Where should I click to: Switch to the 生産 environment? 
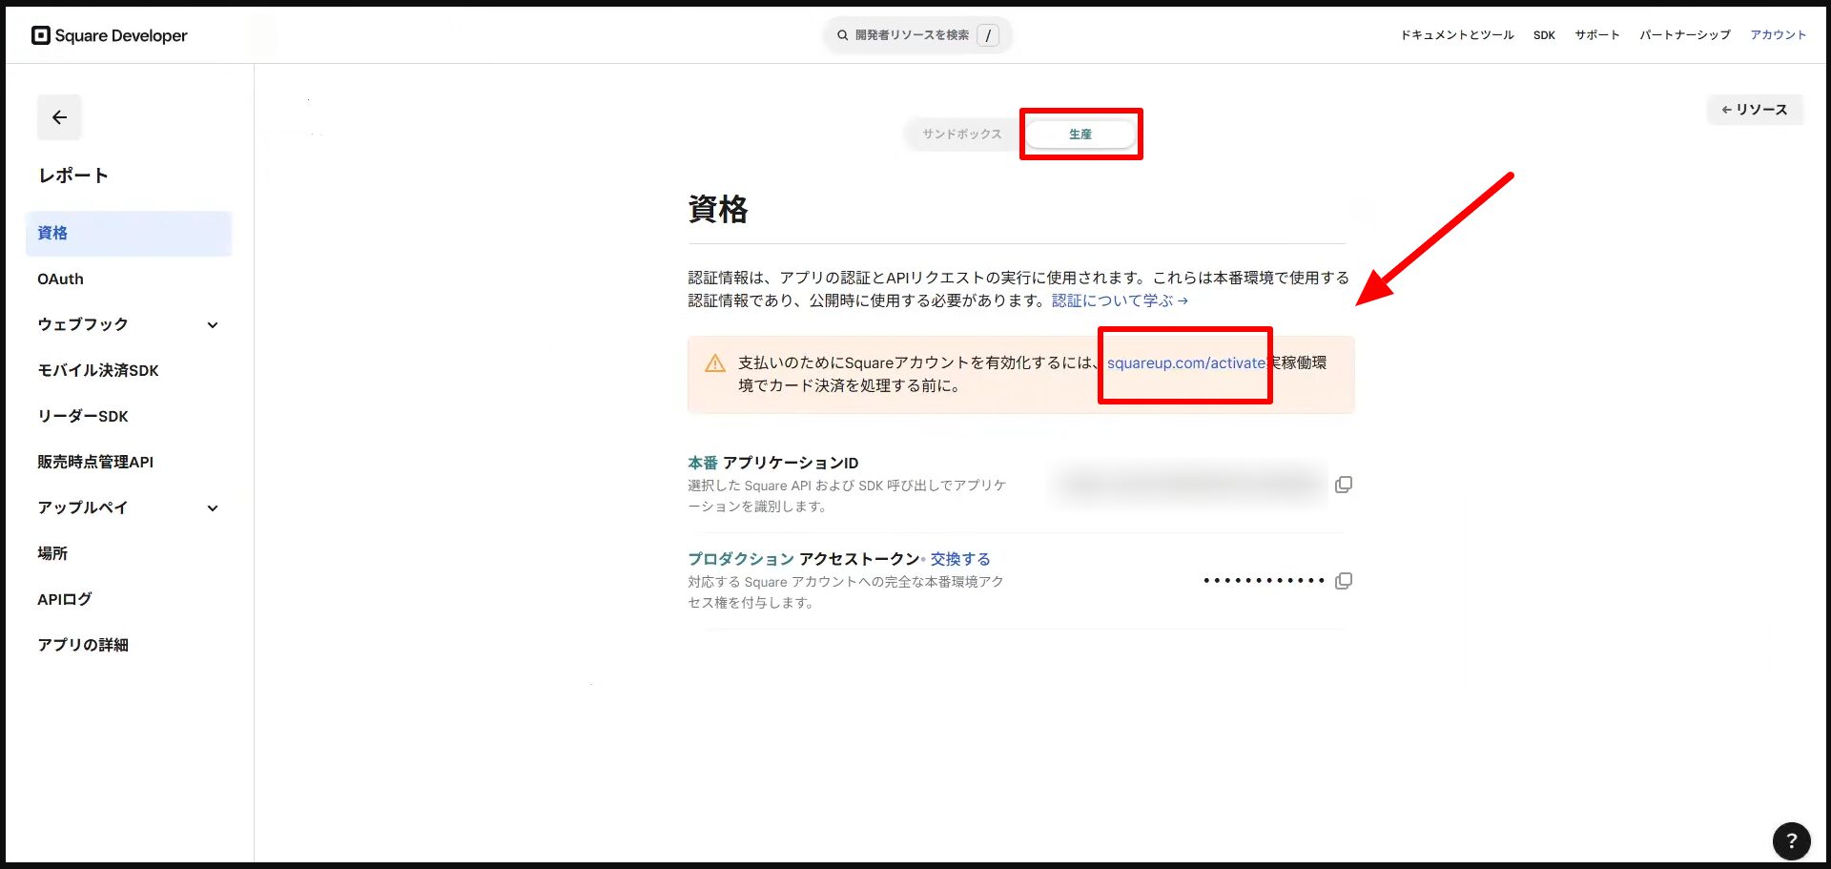[1080, 134]
